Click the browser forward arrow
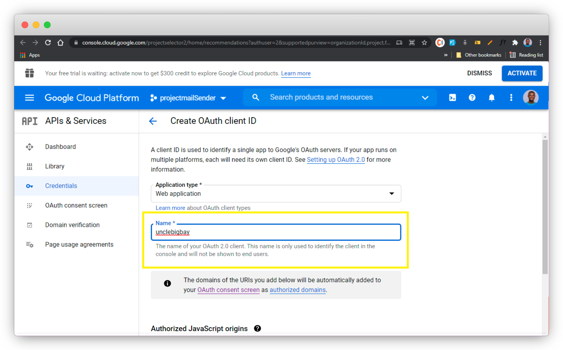563x350 pixels. 35,43
